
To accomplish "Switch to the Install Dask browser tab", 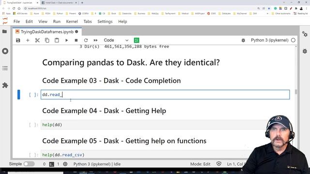I will pos(59,3).
